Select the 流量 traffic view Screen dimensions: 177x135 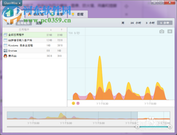pyautogui.click(x=39, y=23)
